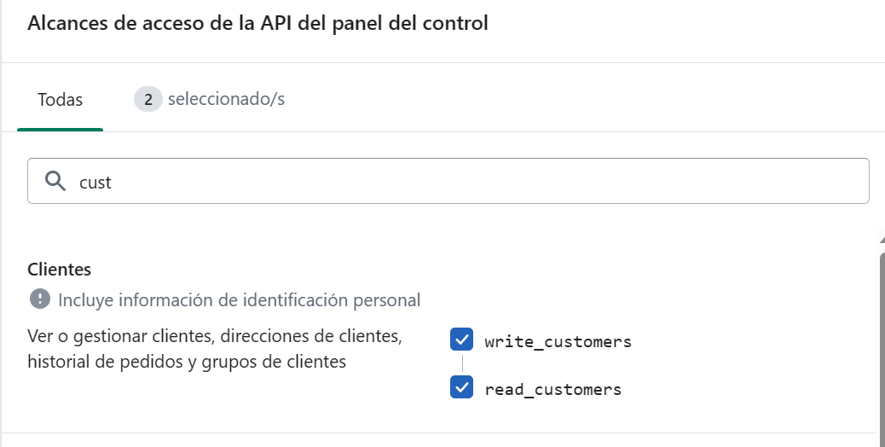Click the Alcances de acceso panel title
The width and height of the screenshot is (885, 447).
coord(258,23)
